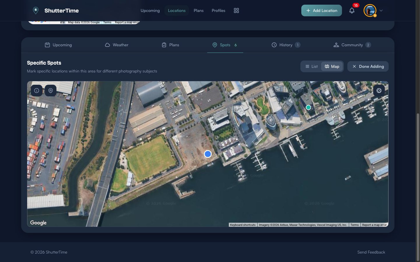Switch spots view to List
Image resolution: width=420 pixels, height=262 pixels.
click(x=311, y=66)
